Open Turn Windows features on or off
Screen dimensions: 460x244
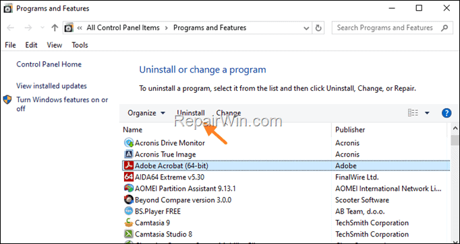click(62, 104)
